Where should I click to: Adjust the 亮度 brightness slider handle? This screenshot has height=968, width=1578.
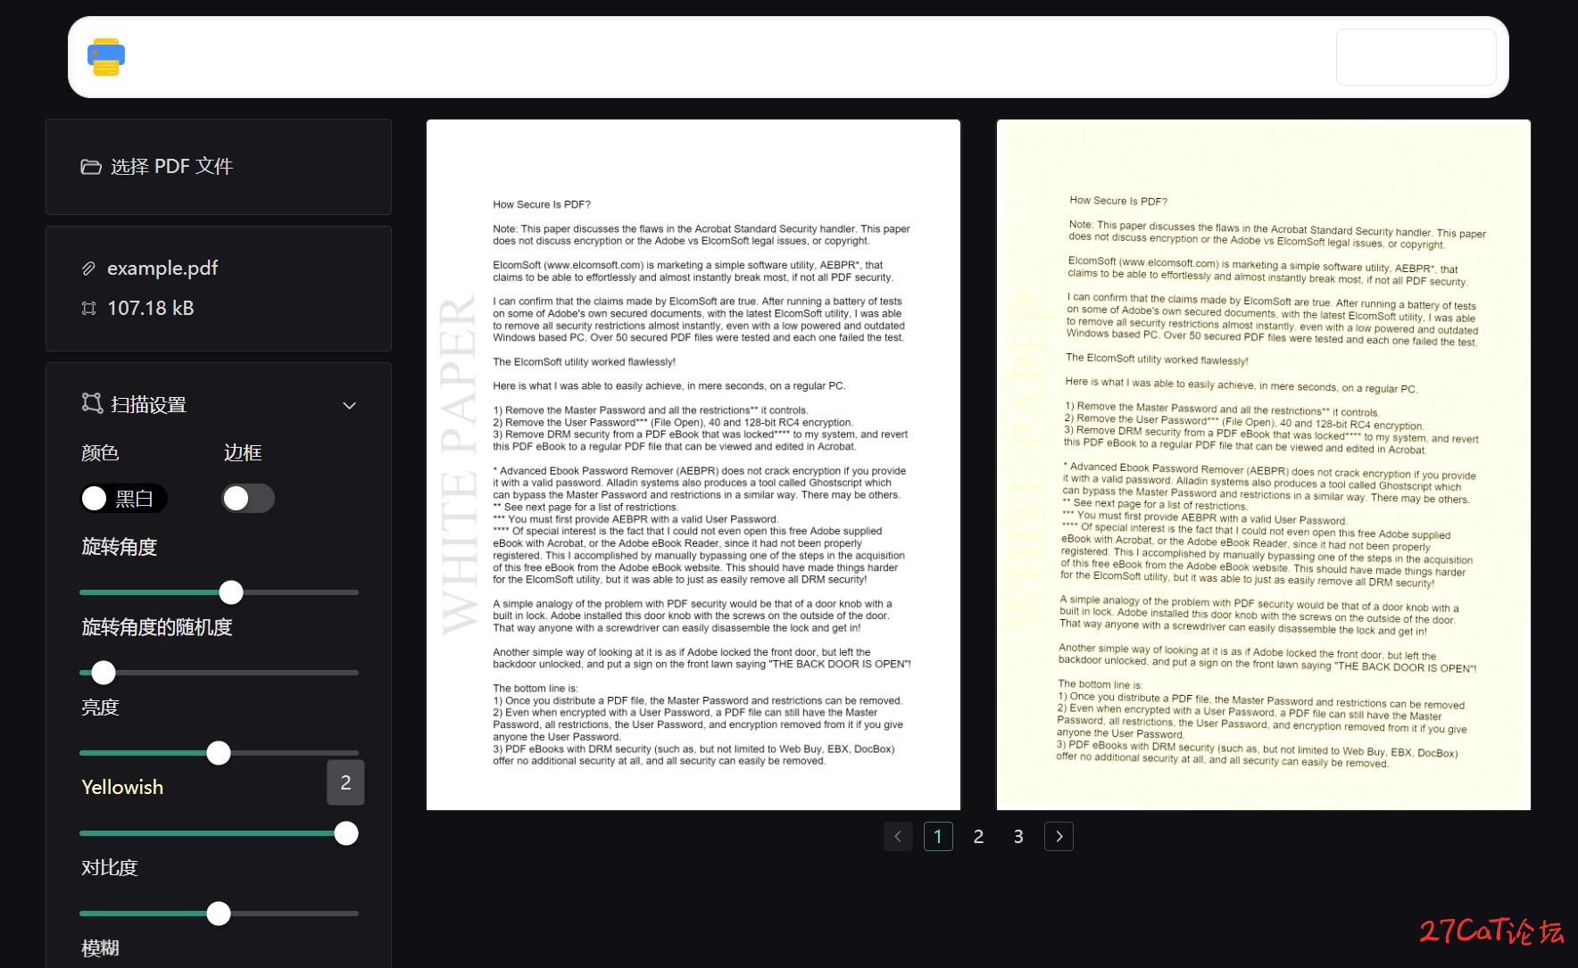(x=219, y=753)
